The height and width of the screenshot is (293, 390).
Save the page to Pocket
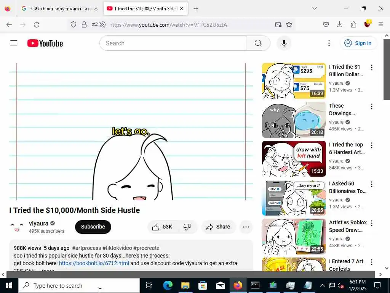coord(326,24)
